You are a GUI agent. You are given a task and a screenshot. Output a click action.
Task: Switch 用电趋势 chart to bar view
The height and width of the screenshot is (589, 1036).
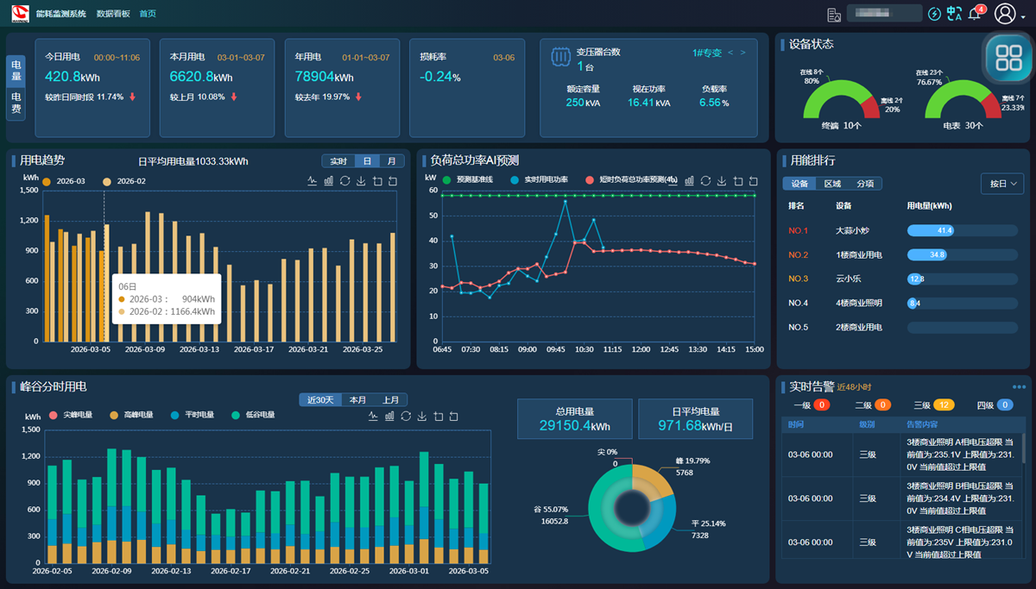pyautogui.click(x=328, y=181)
